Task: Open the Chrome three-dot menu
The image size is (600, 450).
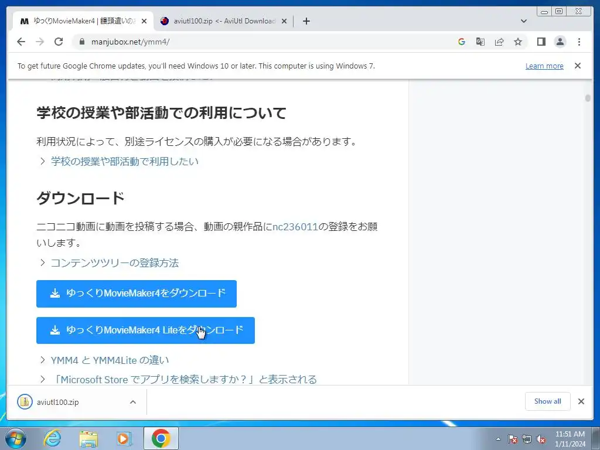Action: 579,42
